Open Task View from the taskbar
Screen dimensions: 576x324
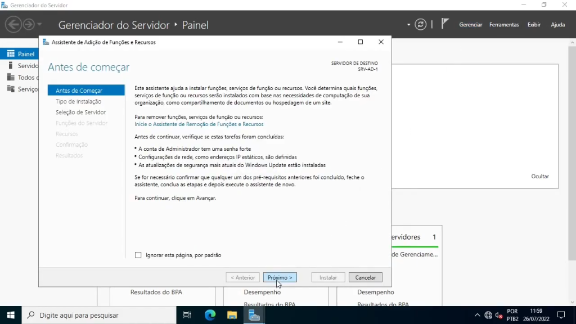[x=187, y=315]
